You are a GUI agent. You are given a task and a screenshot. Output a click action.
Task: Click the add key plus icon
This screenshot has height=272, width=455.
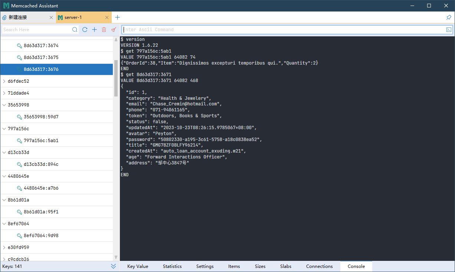[94, 30]
